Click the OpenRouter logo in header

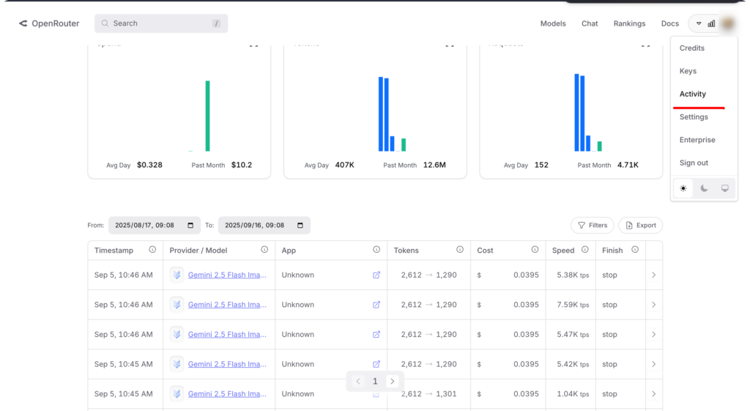click(49, 23)
